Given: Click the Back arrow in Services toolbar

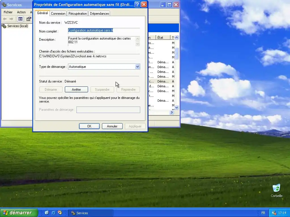Looking at the screenshot, I should coord(5,19).
